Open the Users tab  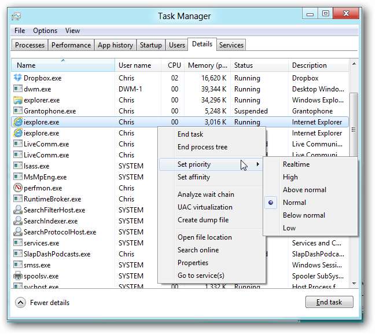(177, 45)
